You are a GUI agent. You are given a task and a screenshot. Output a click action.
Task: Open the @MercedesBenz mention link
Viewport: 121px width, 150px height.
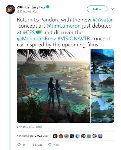click(x=37, y=39)
